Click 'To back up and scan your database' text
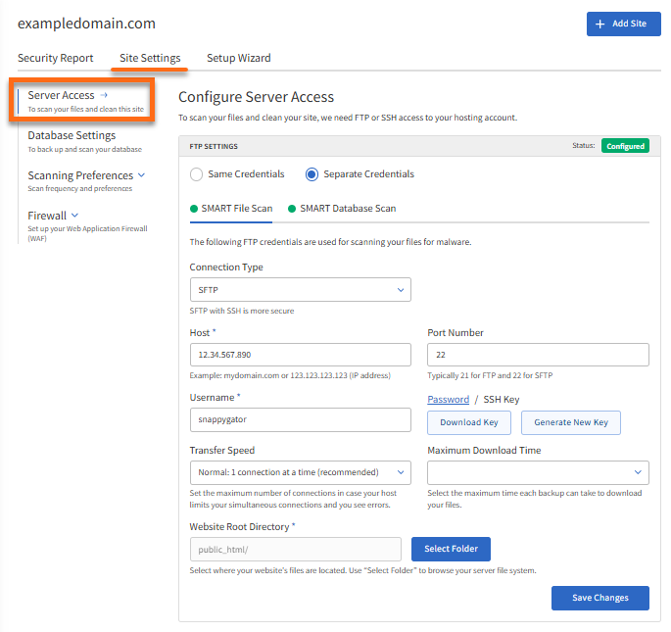This screenshot has height=632, width=671. pyautogui.click(x=84, y=149)
